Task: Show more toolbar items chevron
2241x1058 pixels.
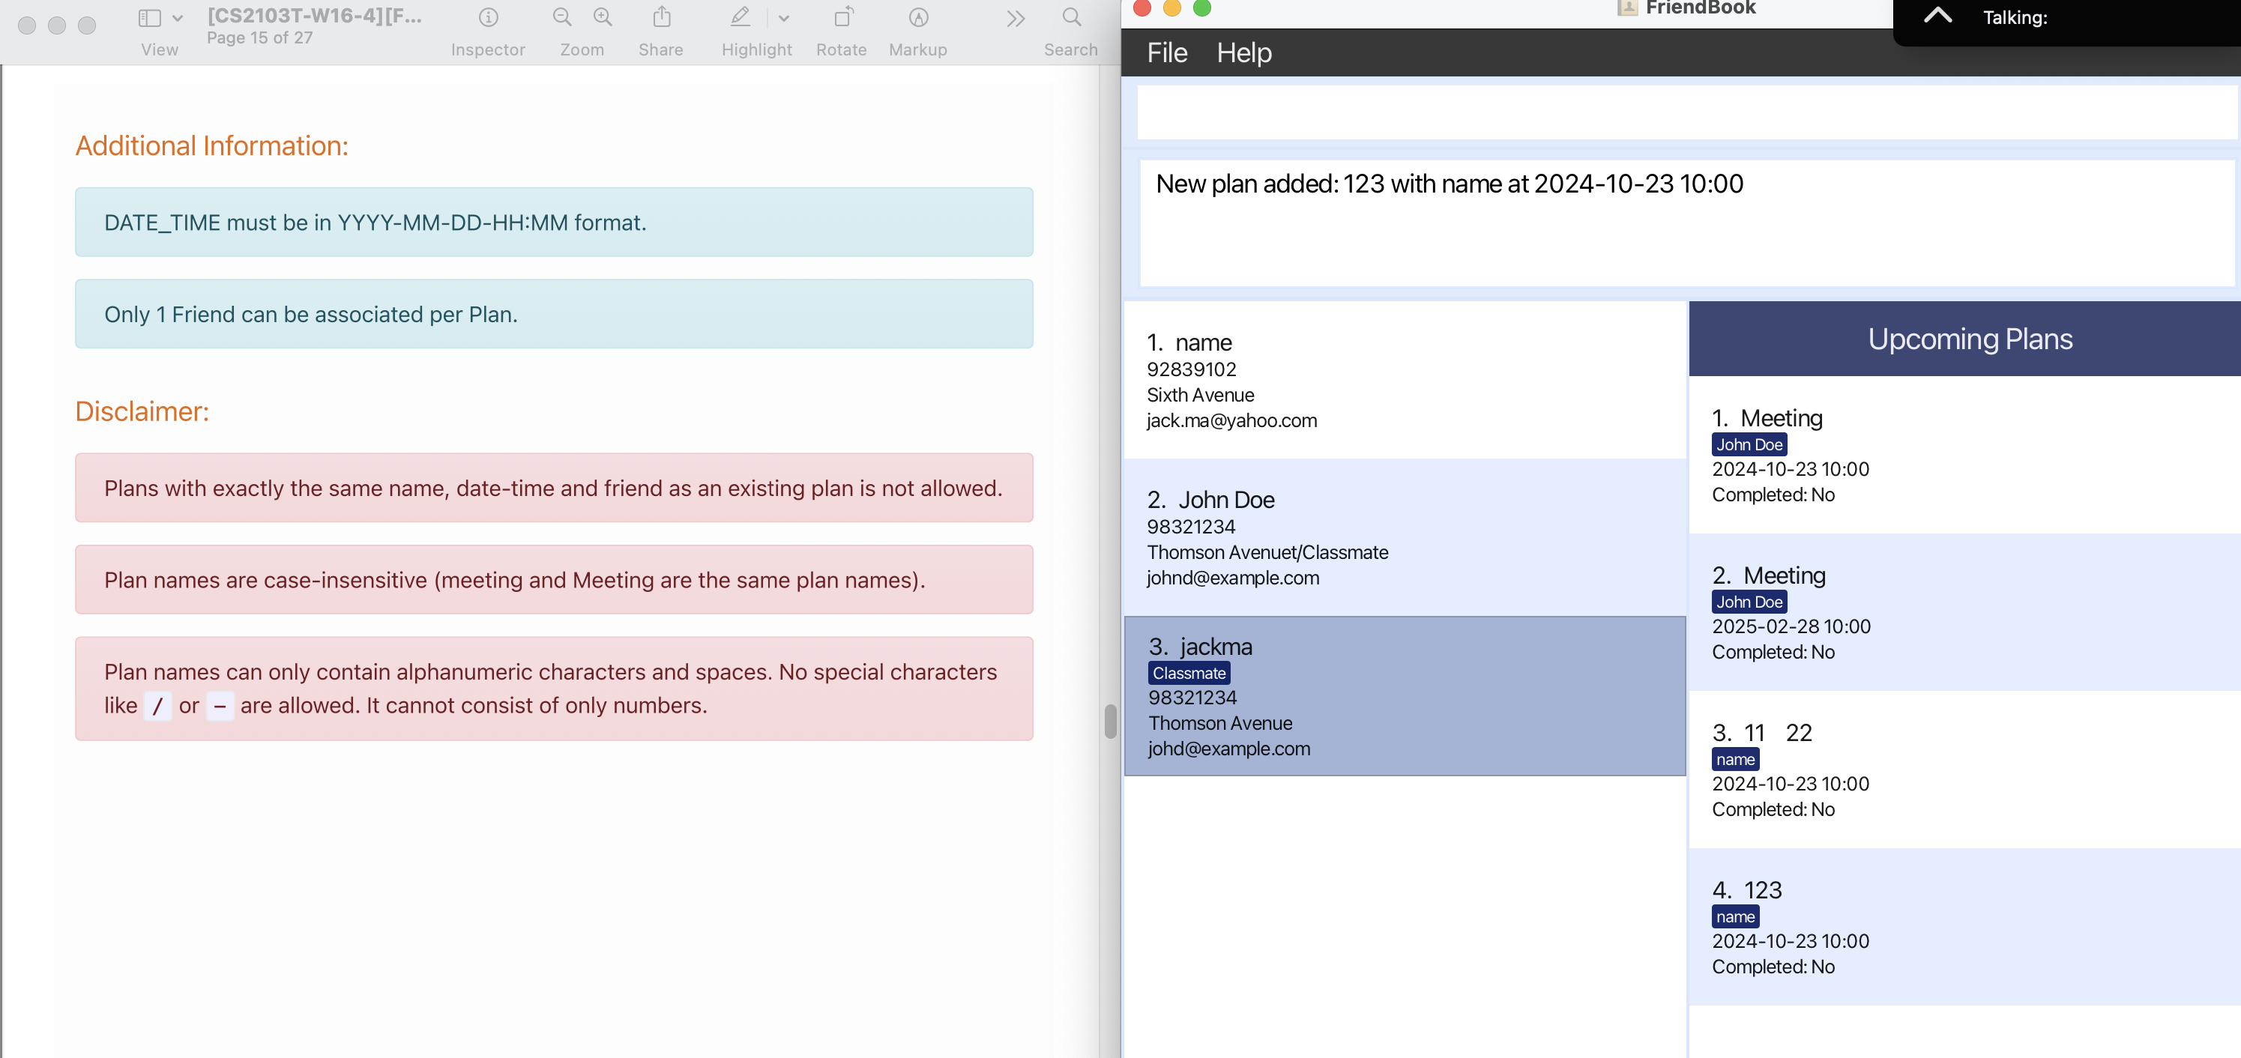Action: 1016,18
